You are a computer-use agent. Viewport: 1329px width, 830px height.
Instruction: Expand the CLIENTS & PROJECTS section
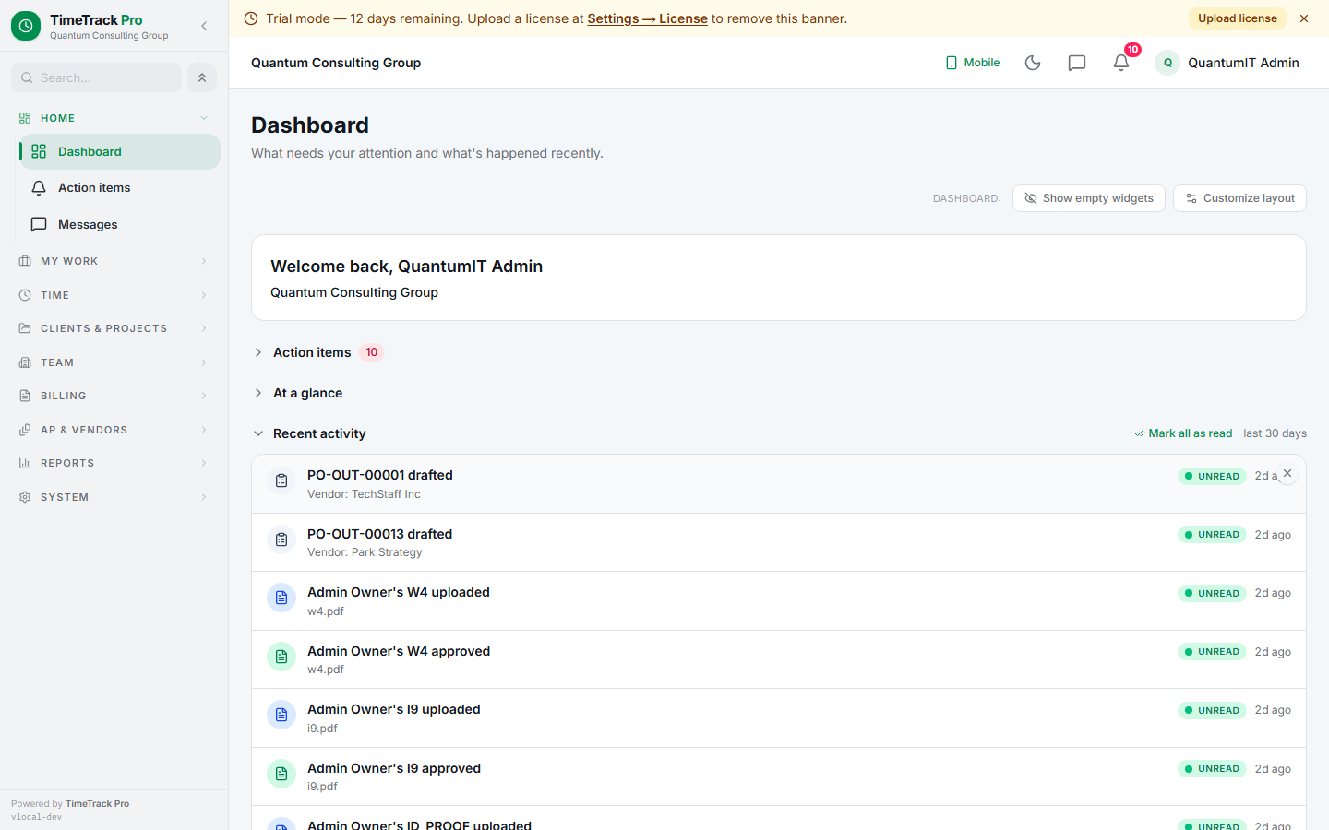click(114, 328)
